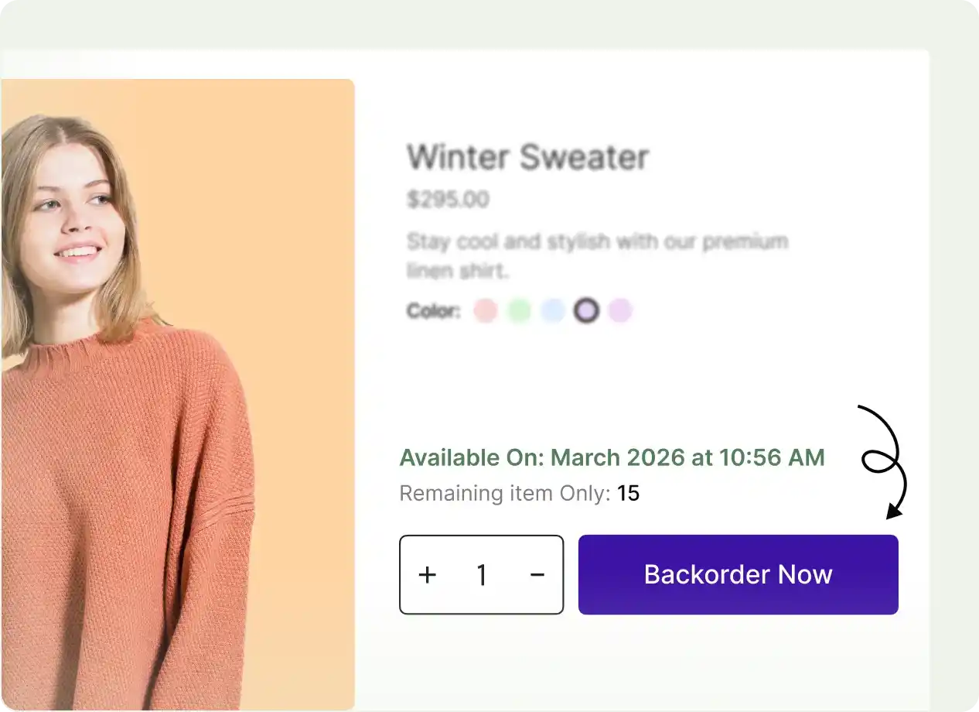Select the blue color swatch
Image resolution: width=979 pixels, height=712 pixels.
tap(554, 310)
